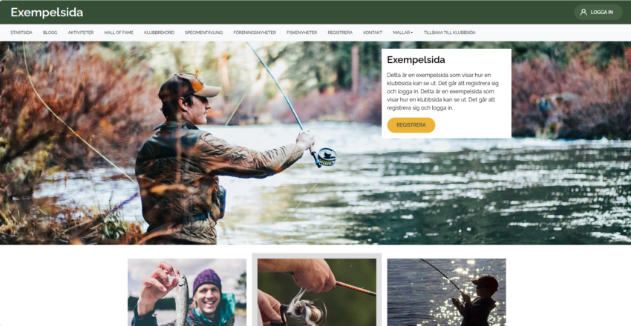This screenshot has height=326, width=631.
Task: Expand the Mallar dropdown menu
Action: pyautogui.click(x=403, y=33)
